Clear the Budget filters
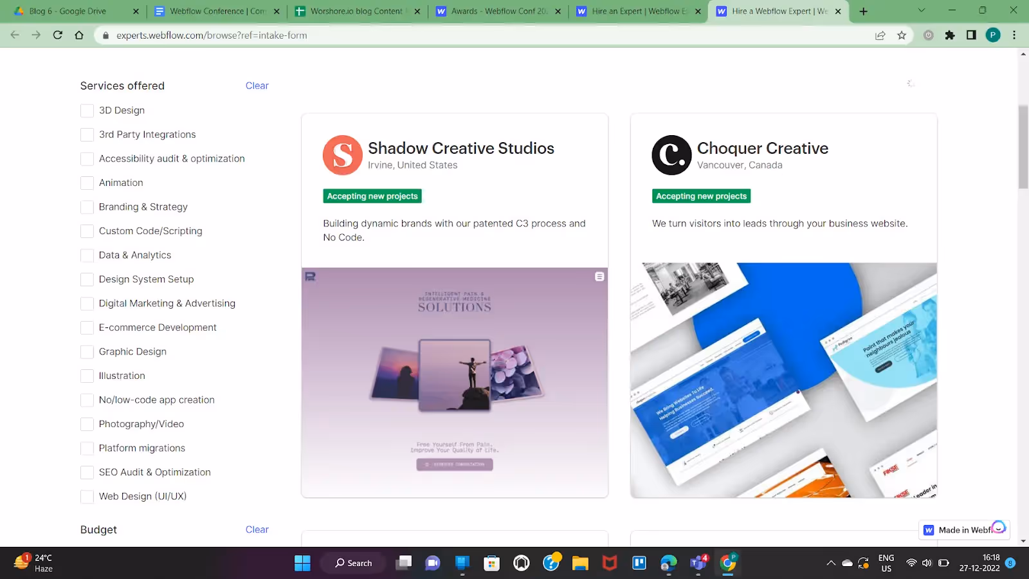Image resolution: width=1029 pixels, height=579 pixels. click(257, 529)
